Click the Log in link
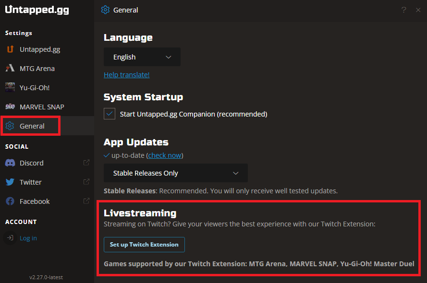The width and height of the screenshot is (427, 283). pos(28,238)
